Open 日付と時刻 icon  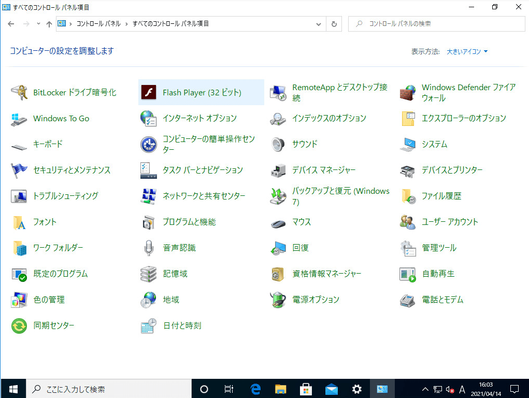(x=149, y=326)
